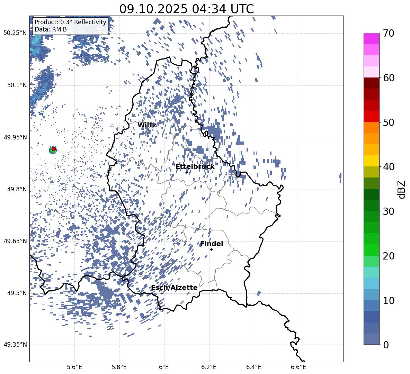Click the colorbar tick label 20

[388, 256]
